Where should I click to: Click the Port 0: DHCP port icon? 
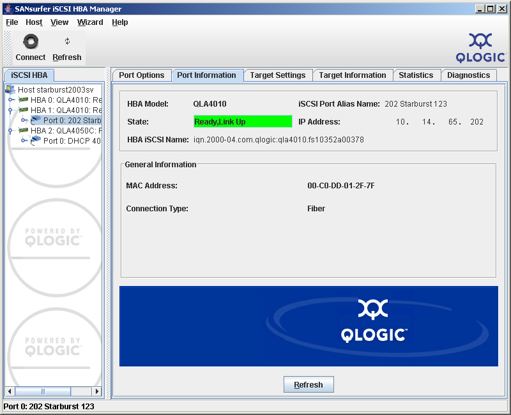coord(36,140)
